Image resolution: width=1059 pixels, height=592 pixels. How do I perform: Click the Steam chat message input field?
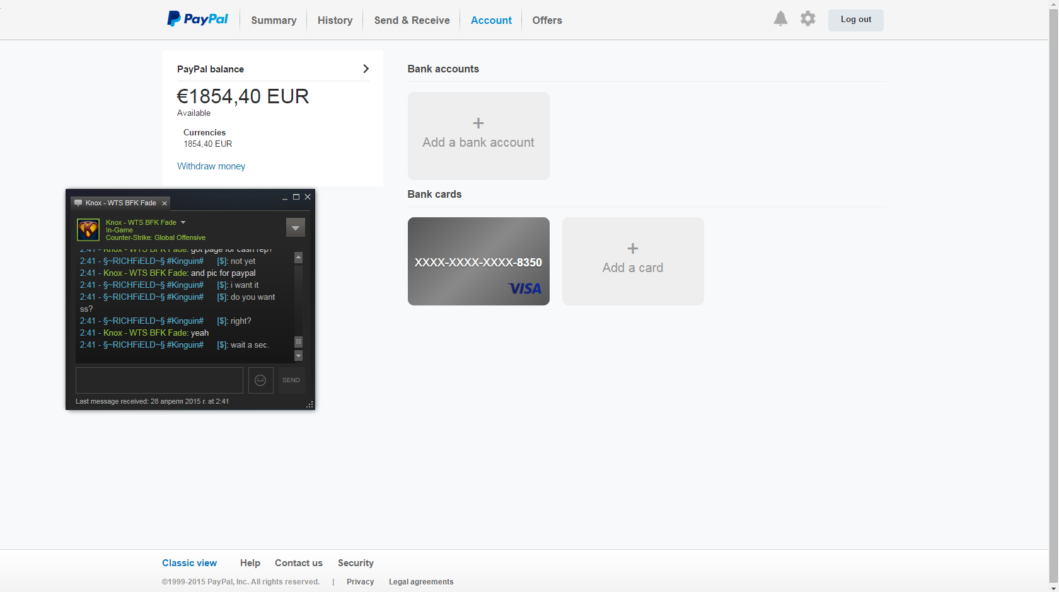coord(159,380)
